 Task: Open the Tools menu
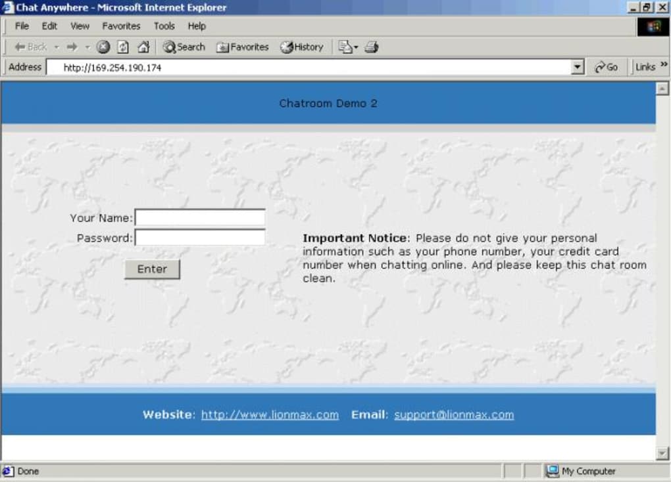[x=164, y=26]
